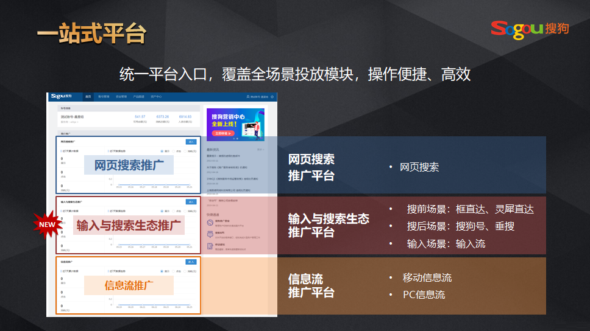Open 搜狗推广管家 quick access icon
This screenshot has width=590, height=331.
tap(210, 223)
